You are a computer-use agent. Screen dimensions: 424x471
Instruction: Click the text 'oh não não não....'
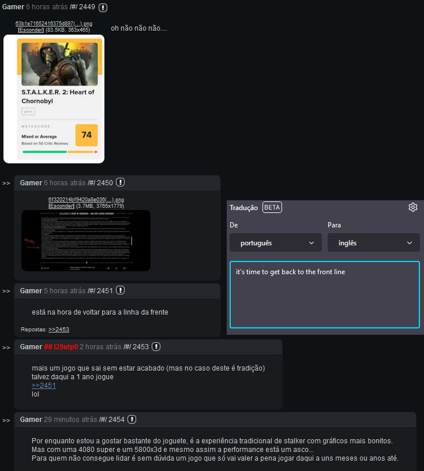(139, 28)
